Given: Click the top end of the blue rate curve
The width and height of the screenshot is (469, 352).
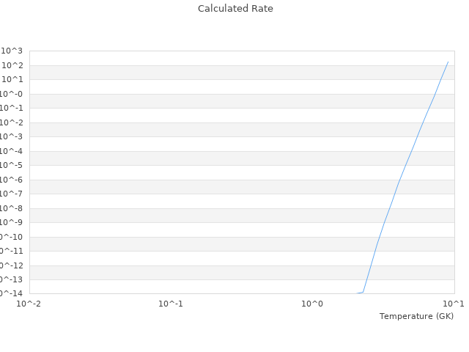Looking at the screenshot, I should [x=448, y=62].
